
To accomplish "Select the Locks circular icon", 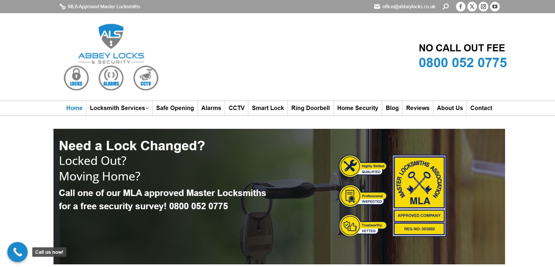I will 76,77.
